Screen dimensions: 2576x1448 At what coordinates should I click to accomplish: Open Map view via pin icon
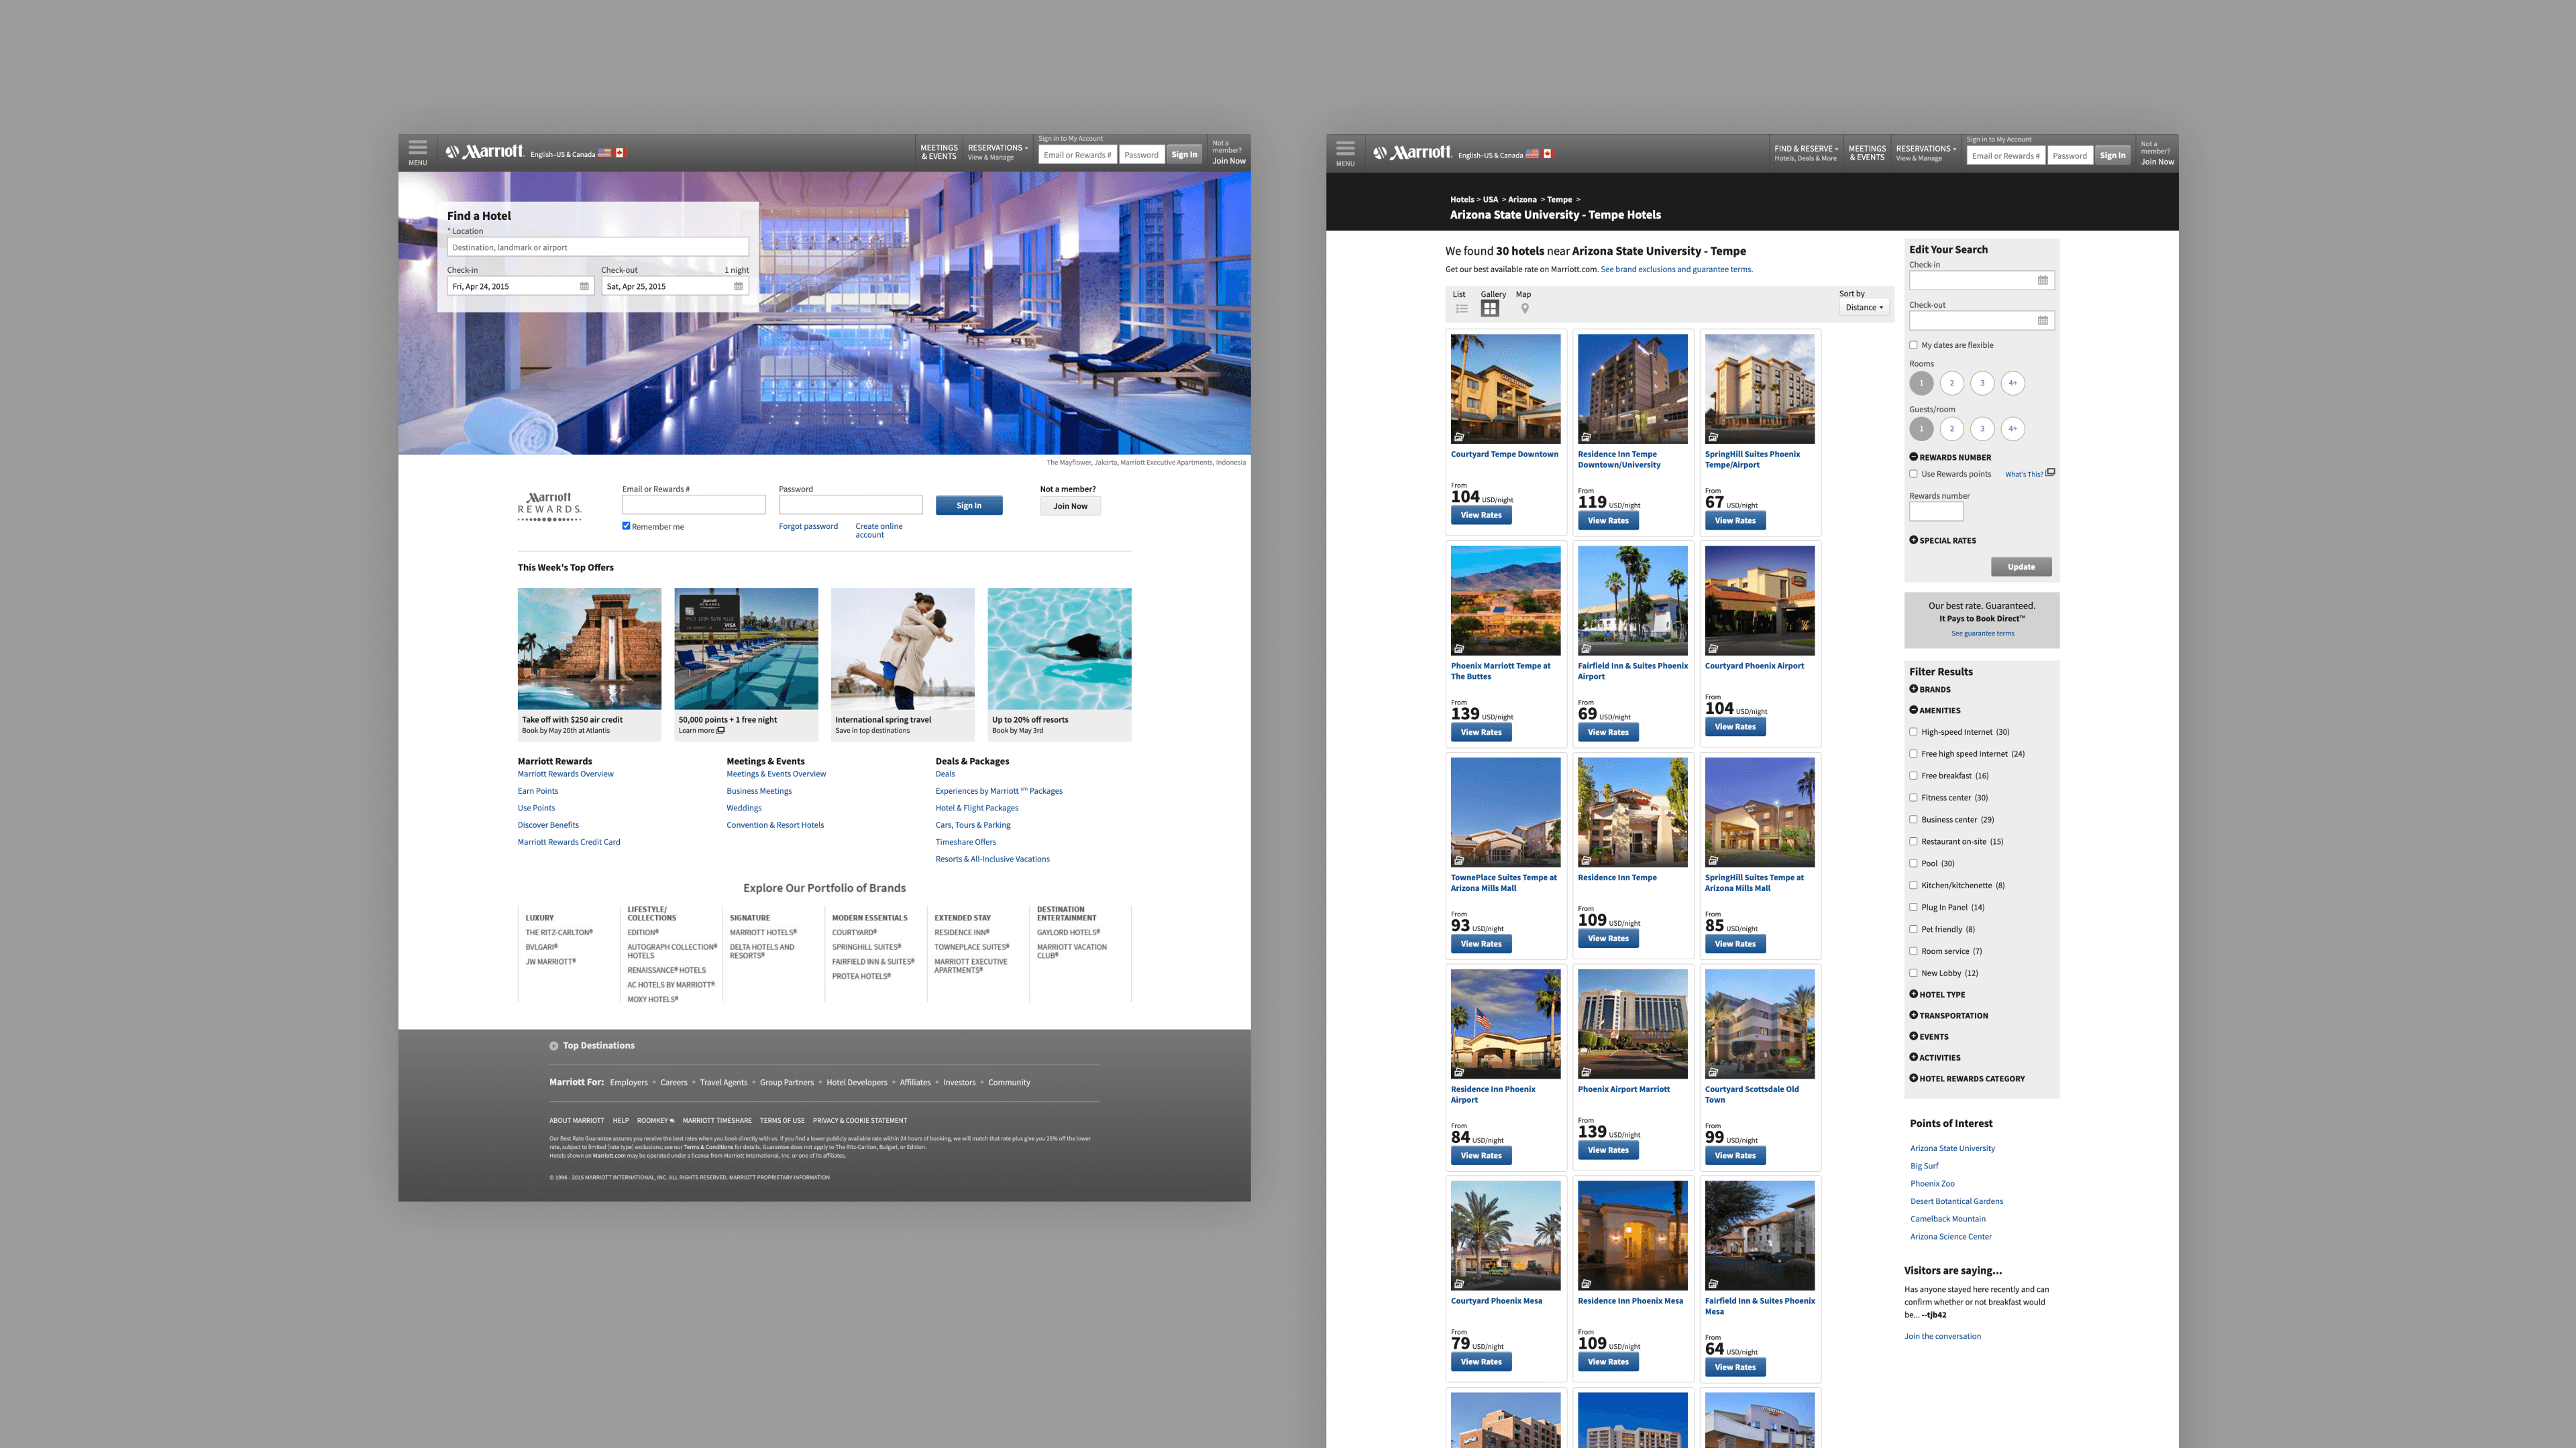[x=1524, y=309]
